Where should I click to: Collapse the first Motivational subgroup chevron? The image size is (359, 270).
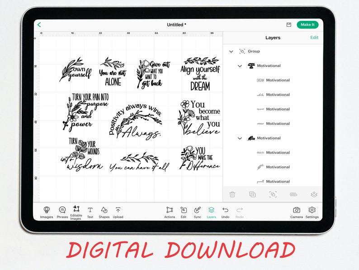240,66
